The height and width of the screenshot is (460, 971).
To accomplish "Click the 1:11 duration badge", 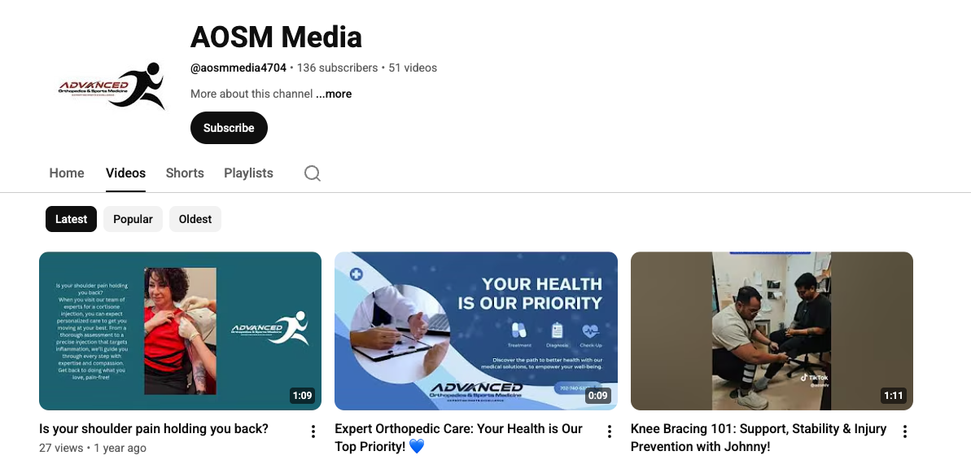I will click(894, 396).
